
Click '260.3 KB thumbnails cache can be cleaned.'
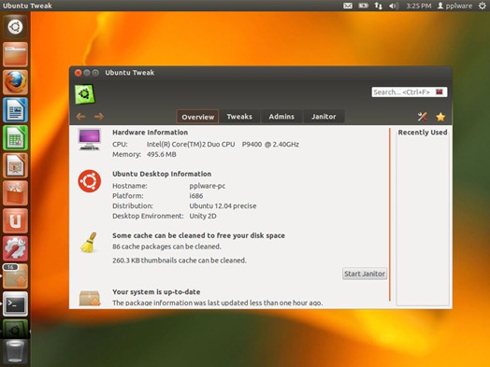180,261
